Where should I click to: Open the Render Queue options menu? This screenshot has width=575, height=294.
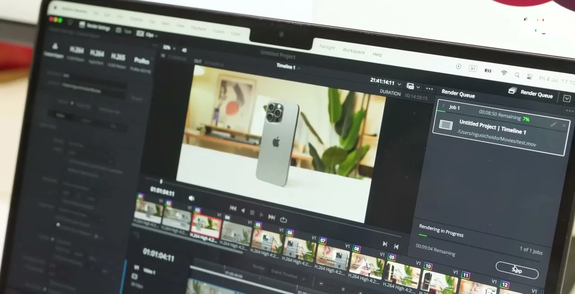point(570,111)
